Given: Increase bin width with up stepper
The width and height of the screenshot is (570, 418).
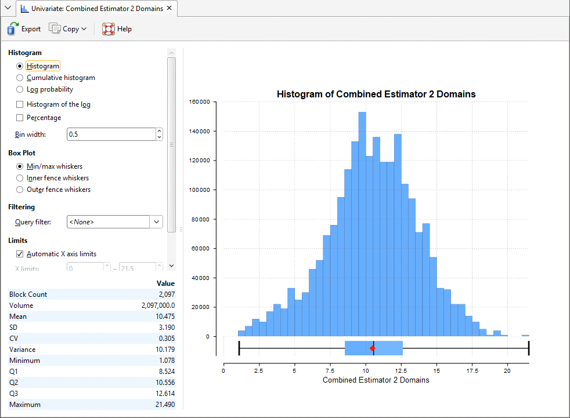Looking at the screenshot, I should pos(159,132).
